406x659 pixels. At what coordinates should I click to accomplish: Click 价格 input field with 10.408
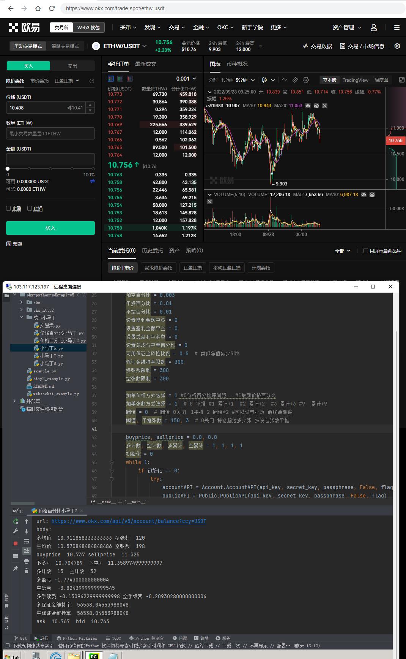coord(50,108)
